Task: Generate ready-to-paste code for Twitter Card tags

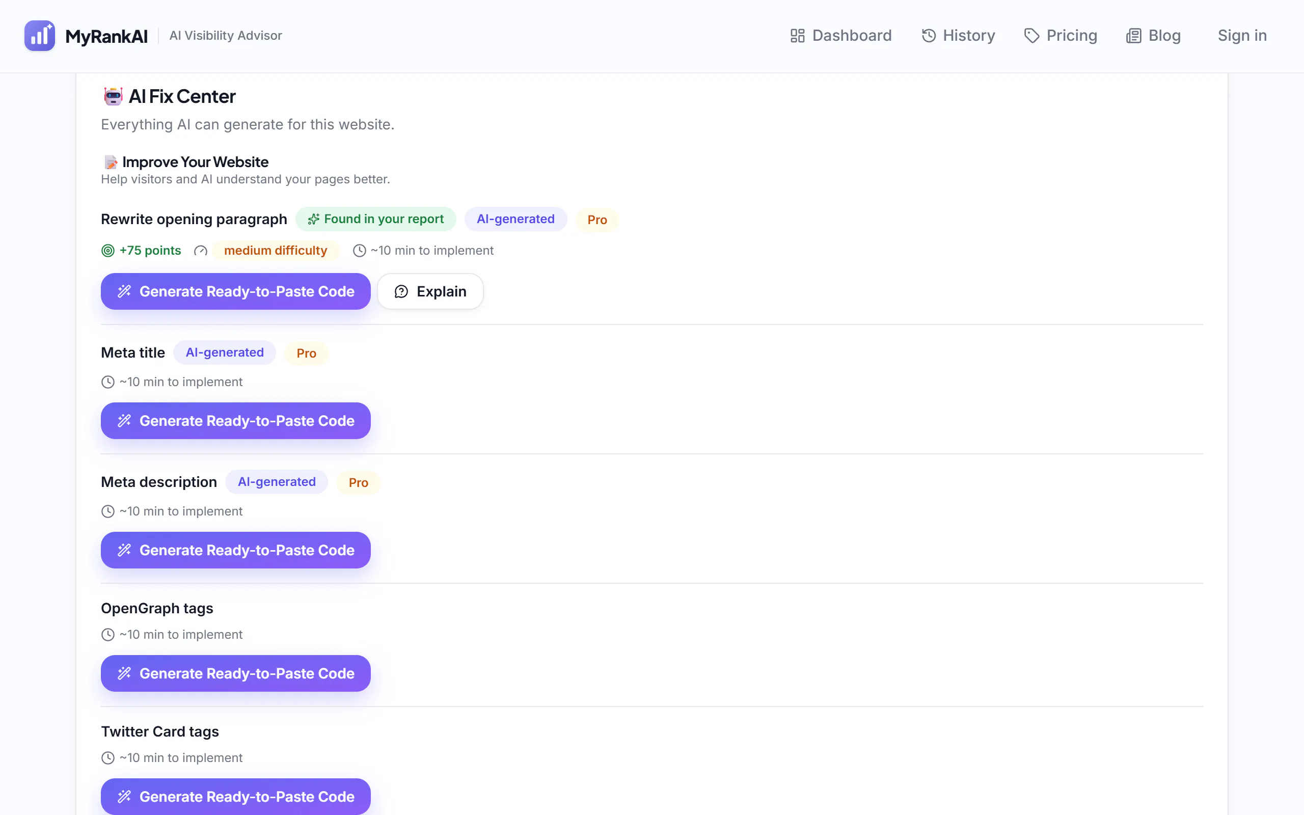Action: [235, 797]
